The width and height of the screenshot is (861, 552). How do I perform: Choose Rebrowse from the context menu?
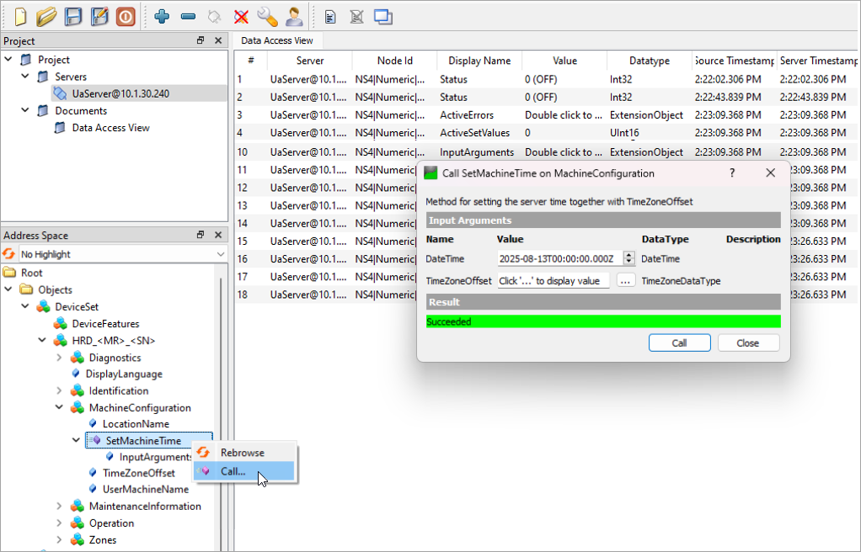242,453
